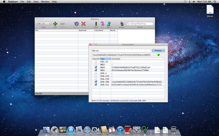This screenshot has height=136, width=219.
Task: Click the Process button in Instant Hasher
Action: click(x=159, y=51)
